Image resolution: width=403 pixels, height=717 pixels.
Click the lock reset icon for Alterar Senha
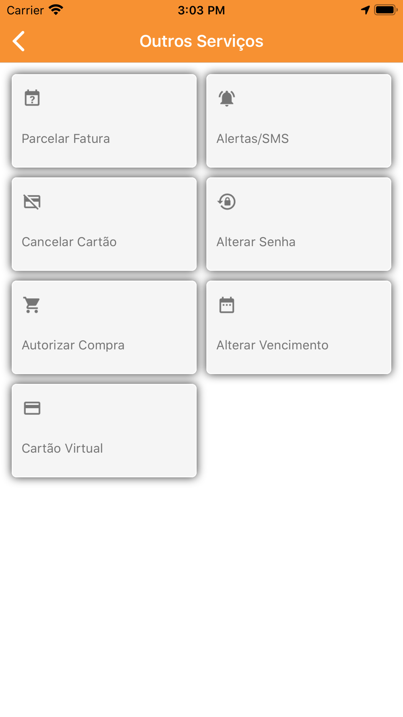click(227, 202)
